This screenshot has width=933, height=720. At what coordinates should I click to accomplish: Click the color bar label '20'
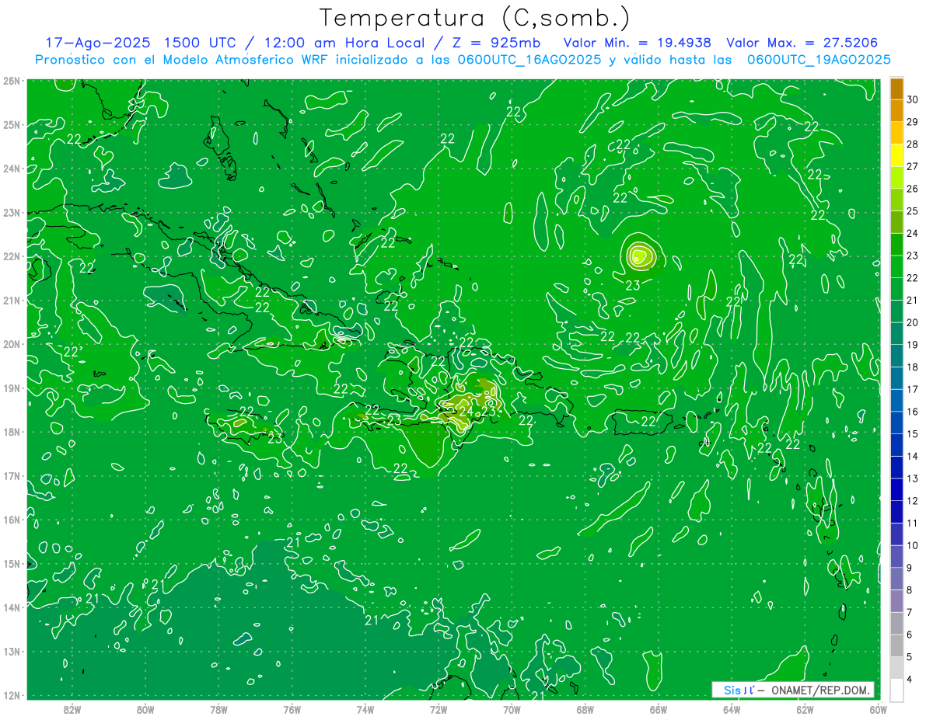pos(913,322)
